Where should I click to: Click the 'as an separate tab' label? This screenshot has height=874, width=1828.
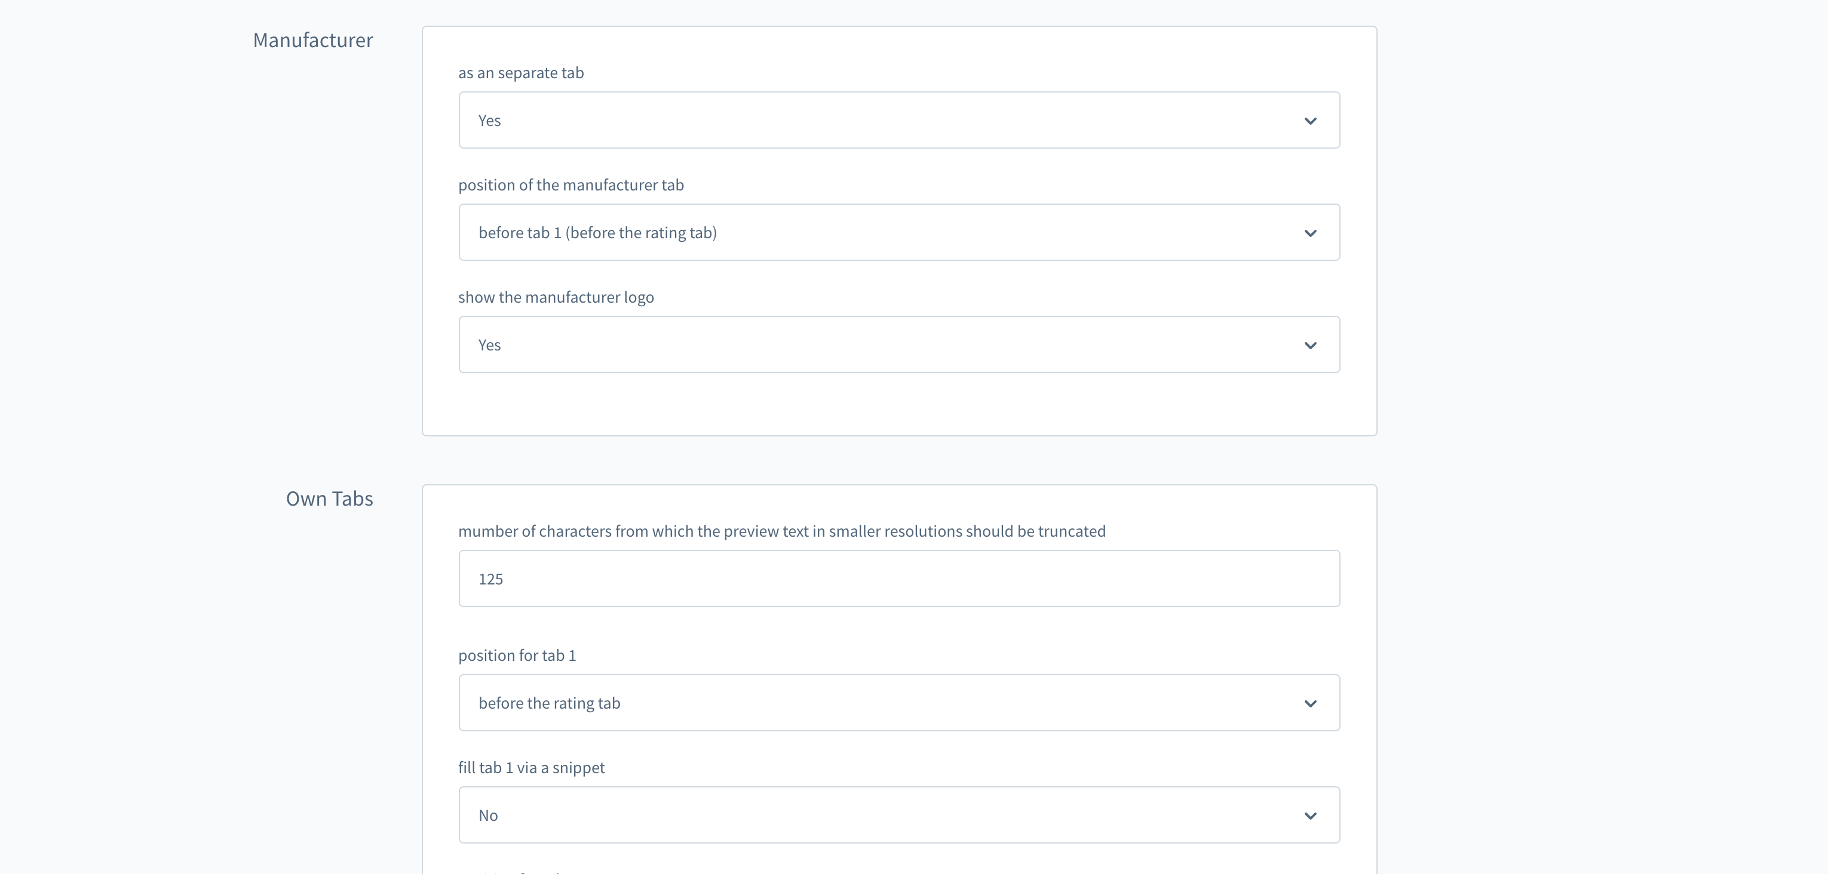[521, 73]
